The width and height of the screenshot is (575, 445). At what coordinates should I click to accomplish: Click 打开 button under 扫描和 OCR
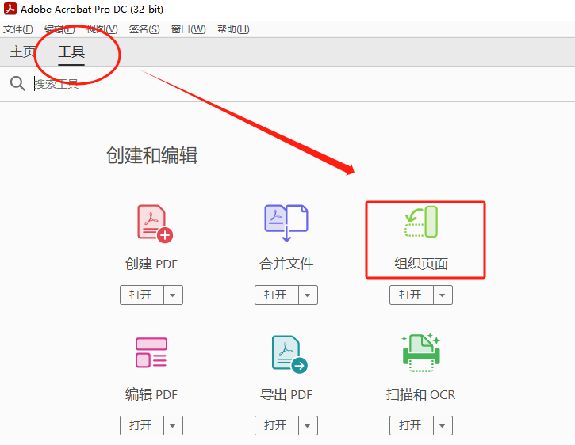pos(412,425)
